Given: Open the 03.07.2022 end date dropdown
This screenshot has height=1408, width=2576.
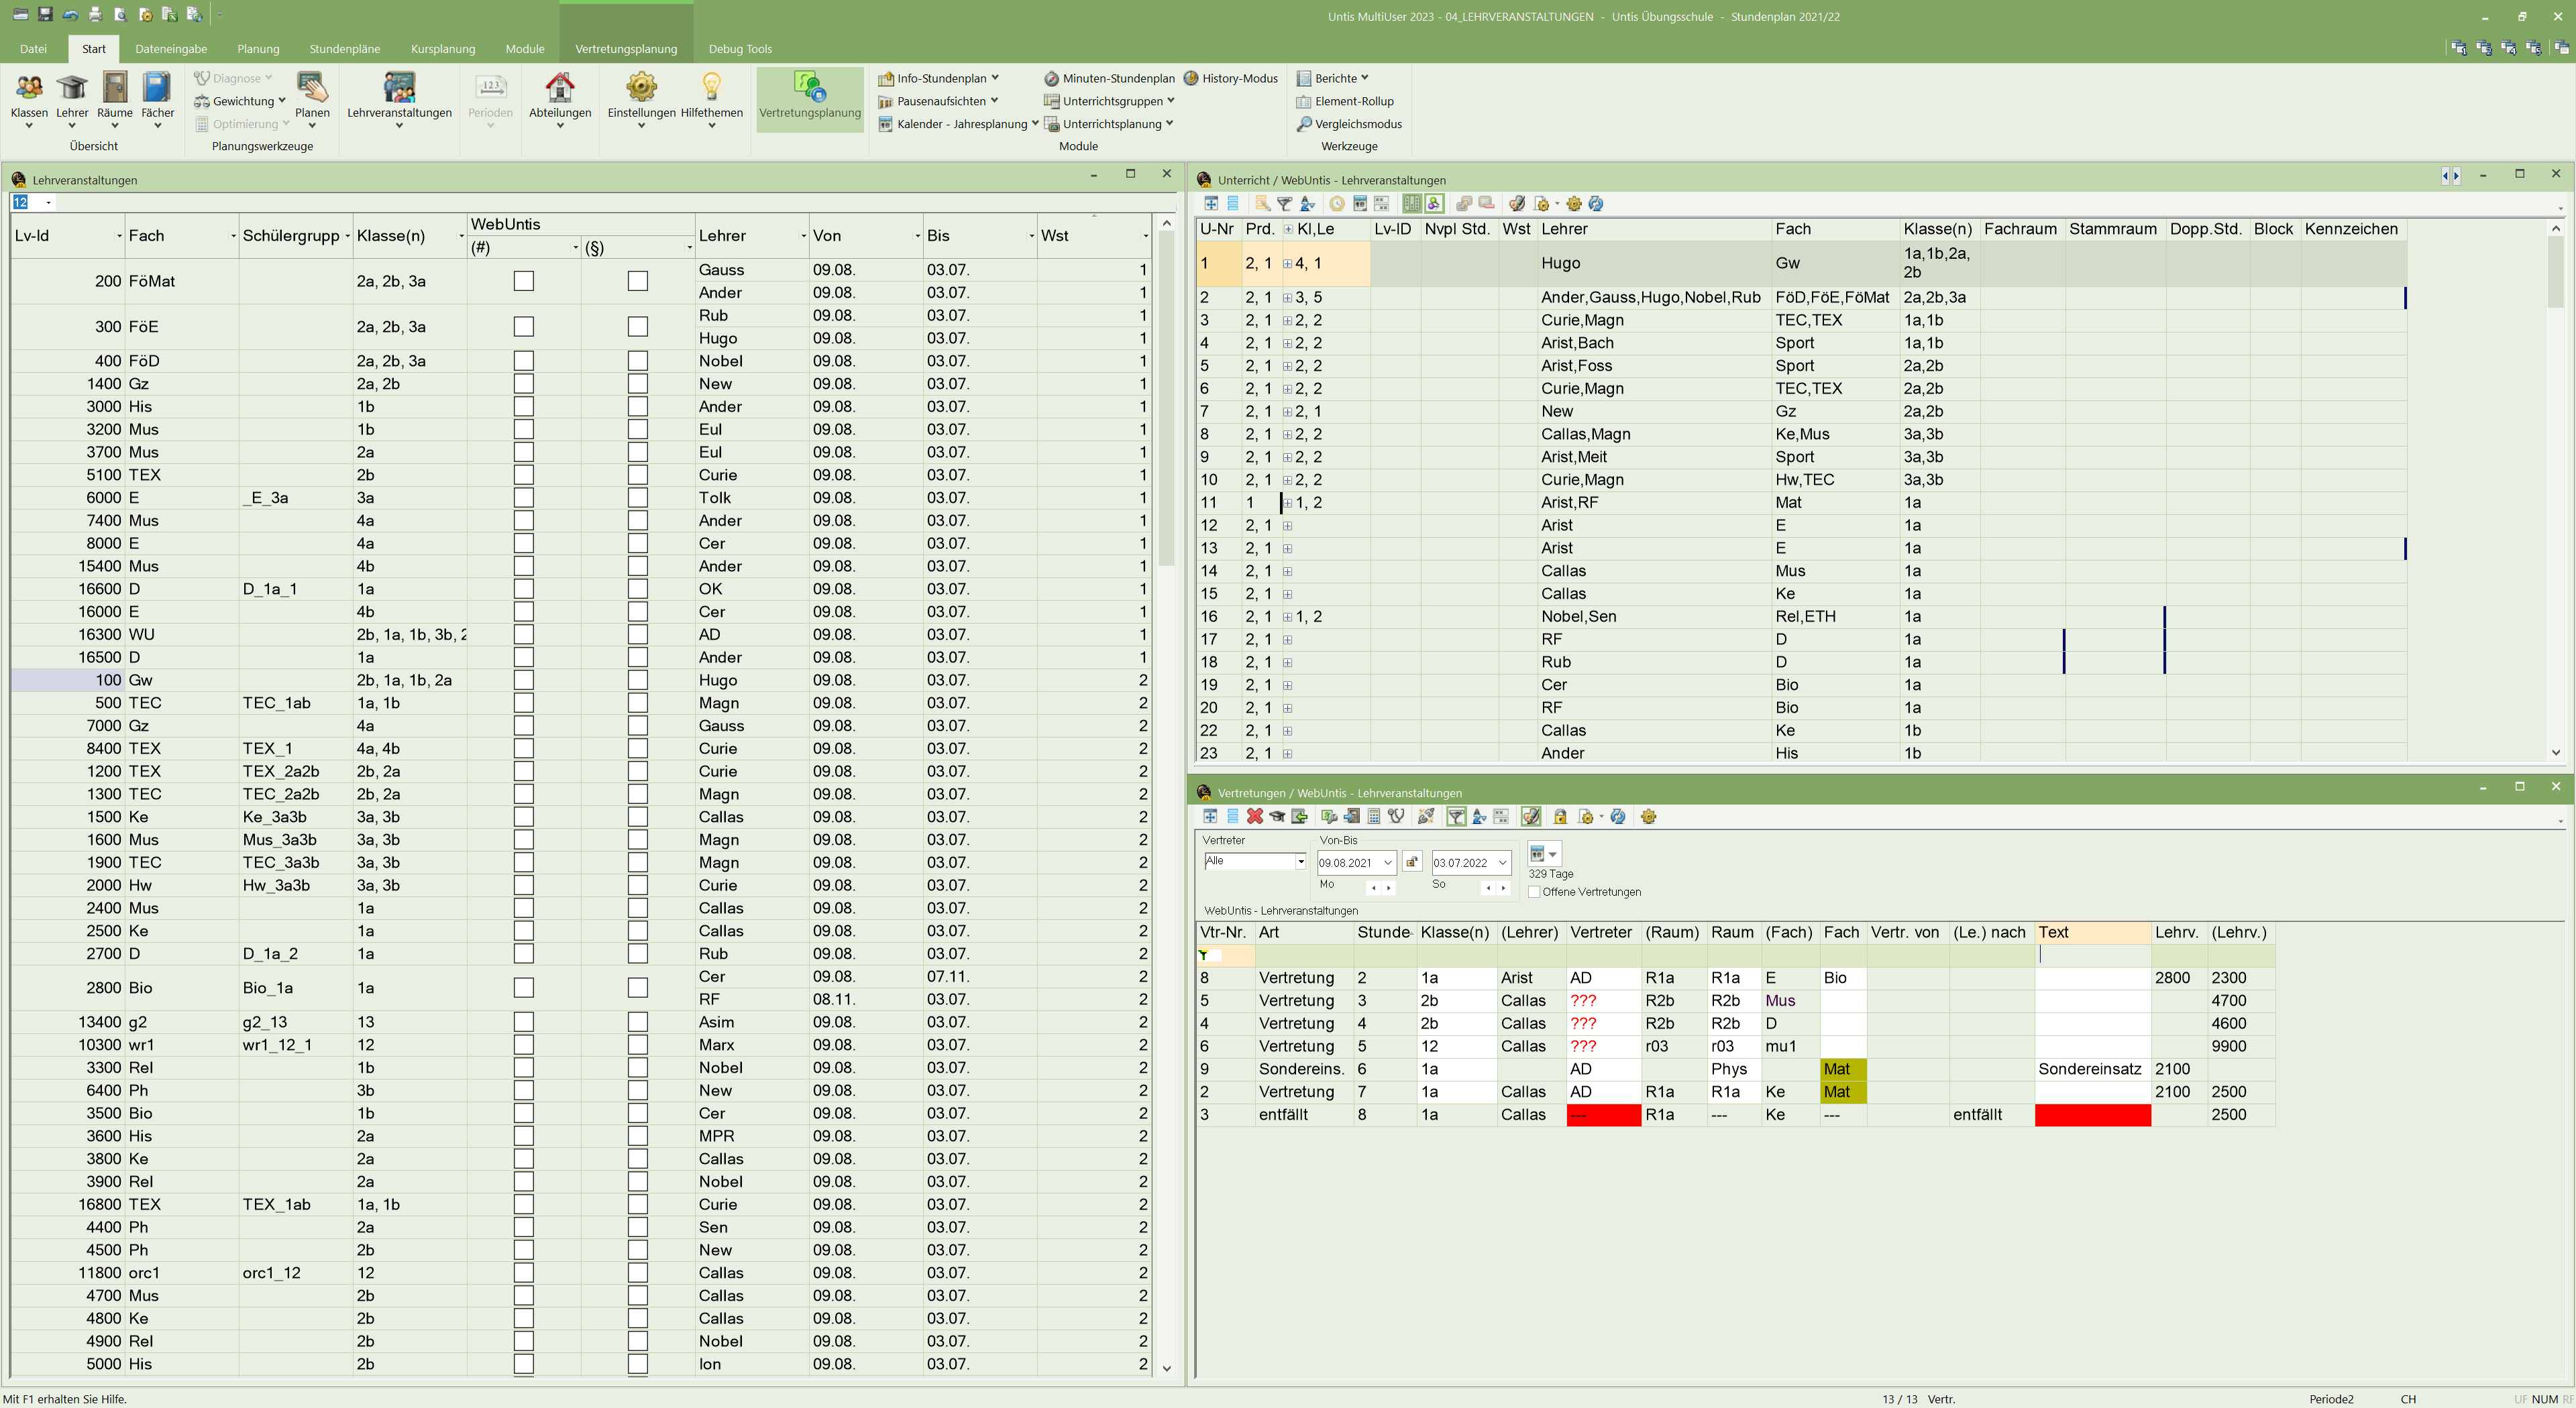Looking at the screenshot, I should (1503, 862).
